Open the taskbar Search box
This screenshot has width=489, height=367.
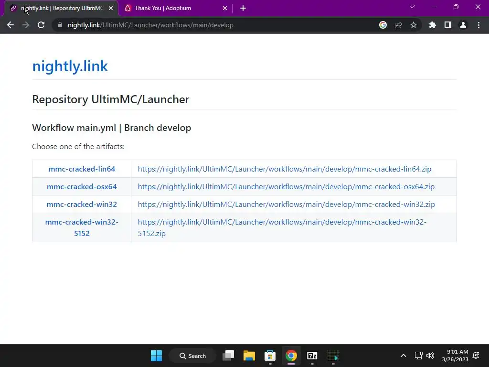tap(192, 356)
